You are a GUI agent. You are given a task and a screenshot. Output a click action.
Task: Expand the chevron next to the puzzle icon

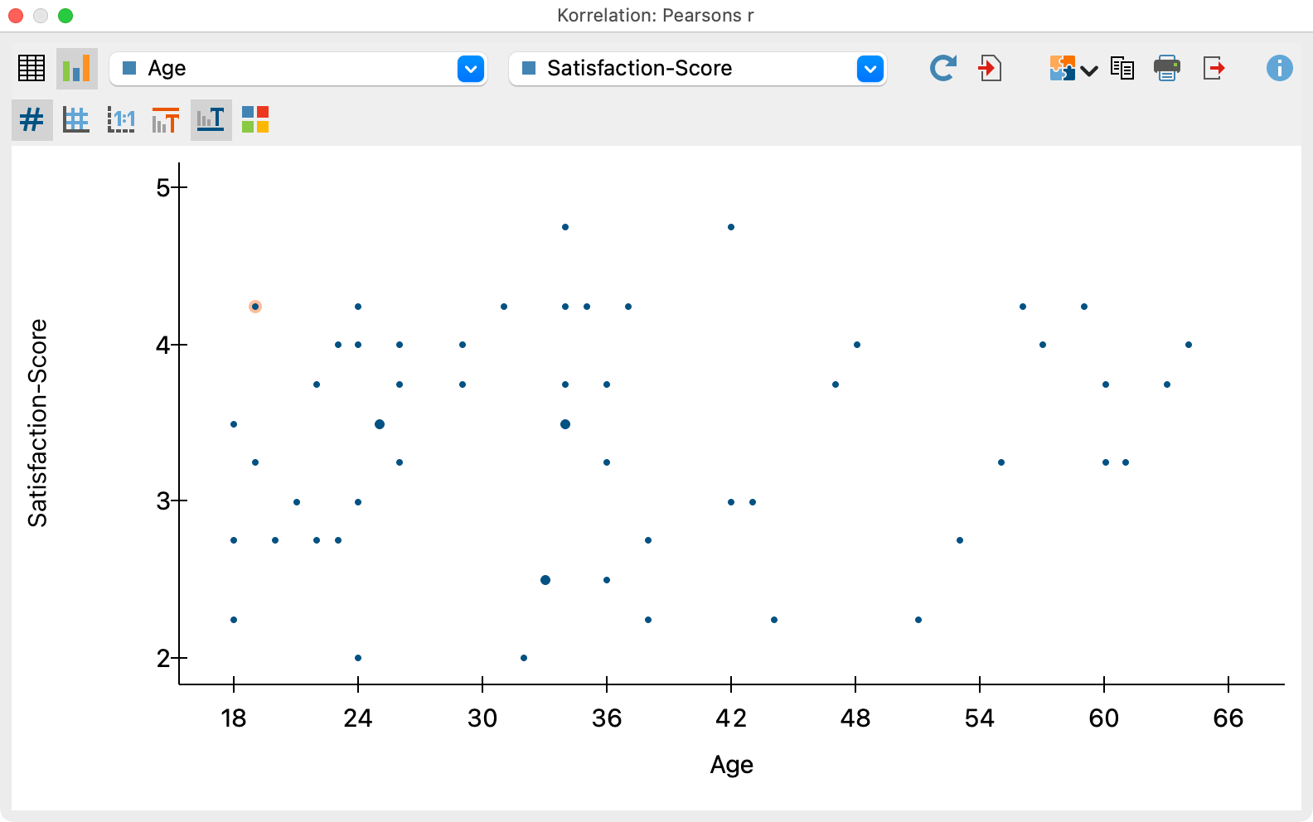tap(1088, 68)
